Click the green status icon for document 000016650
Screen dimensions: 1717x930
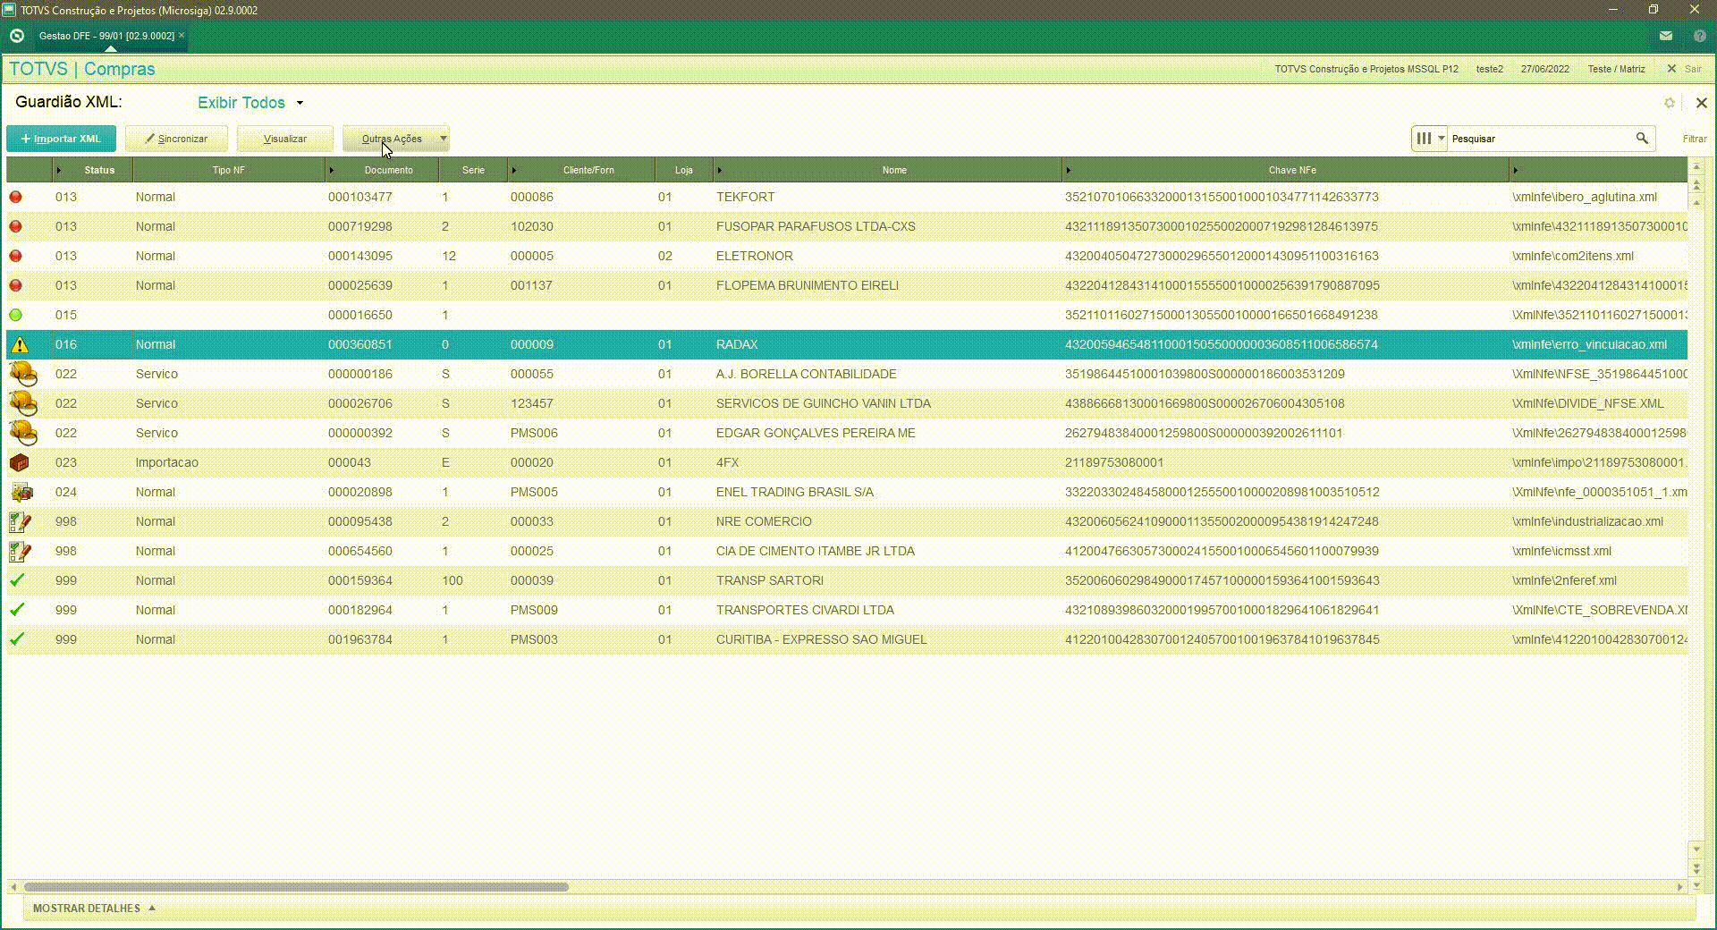click(x=15, y=315)
